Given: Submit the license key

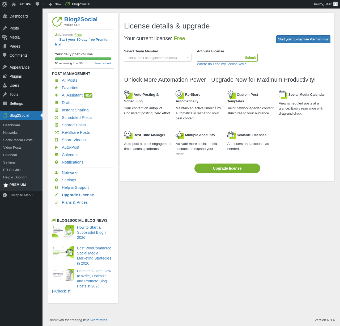Looking at the screenshot, I should pyautogui.click(x=250, y=58).
